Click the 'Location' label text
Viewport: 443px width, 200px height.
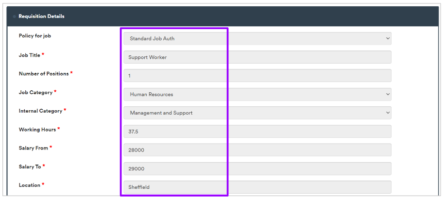point(29,185)
